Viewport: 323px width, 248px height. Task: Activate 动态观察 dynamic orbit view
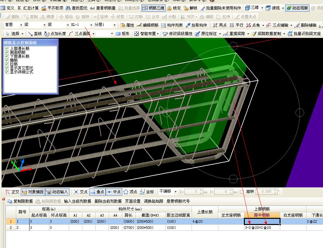(297, 8)
